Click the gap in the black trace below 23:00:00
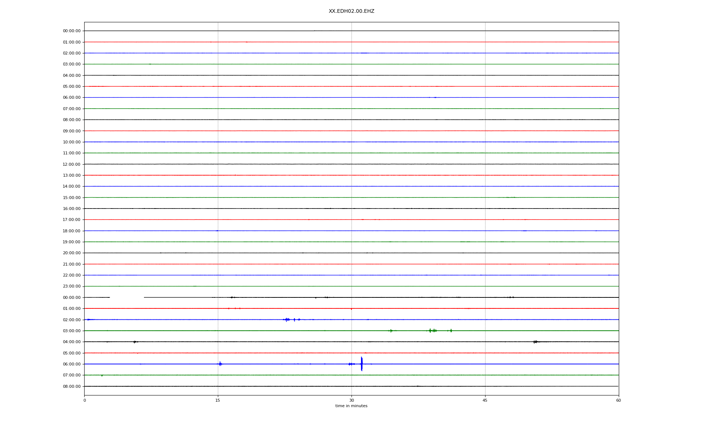 (x=127, y=297)
